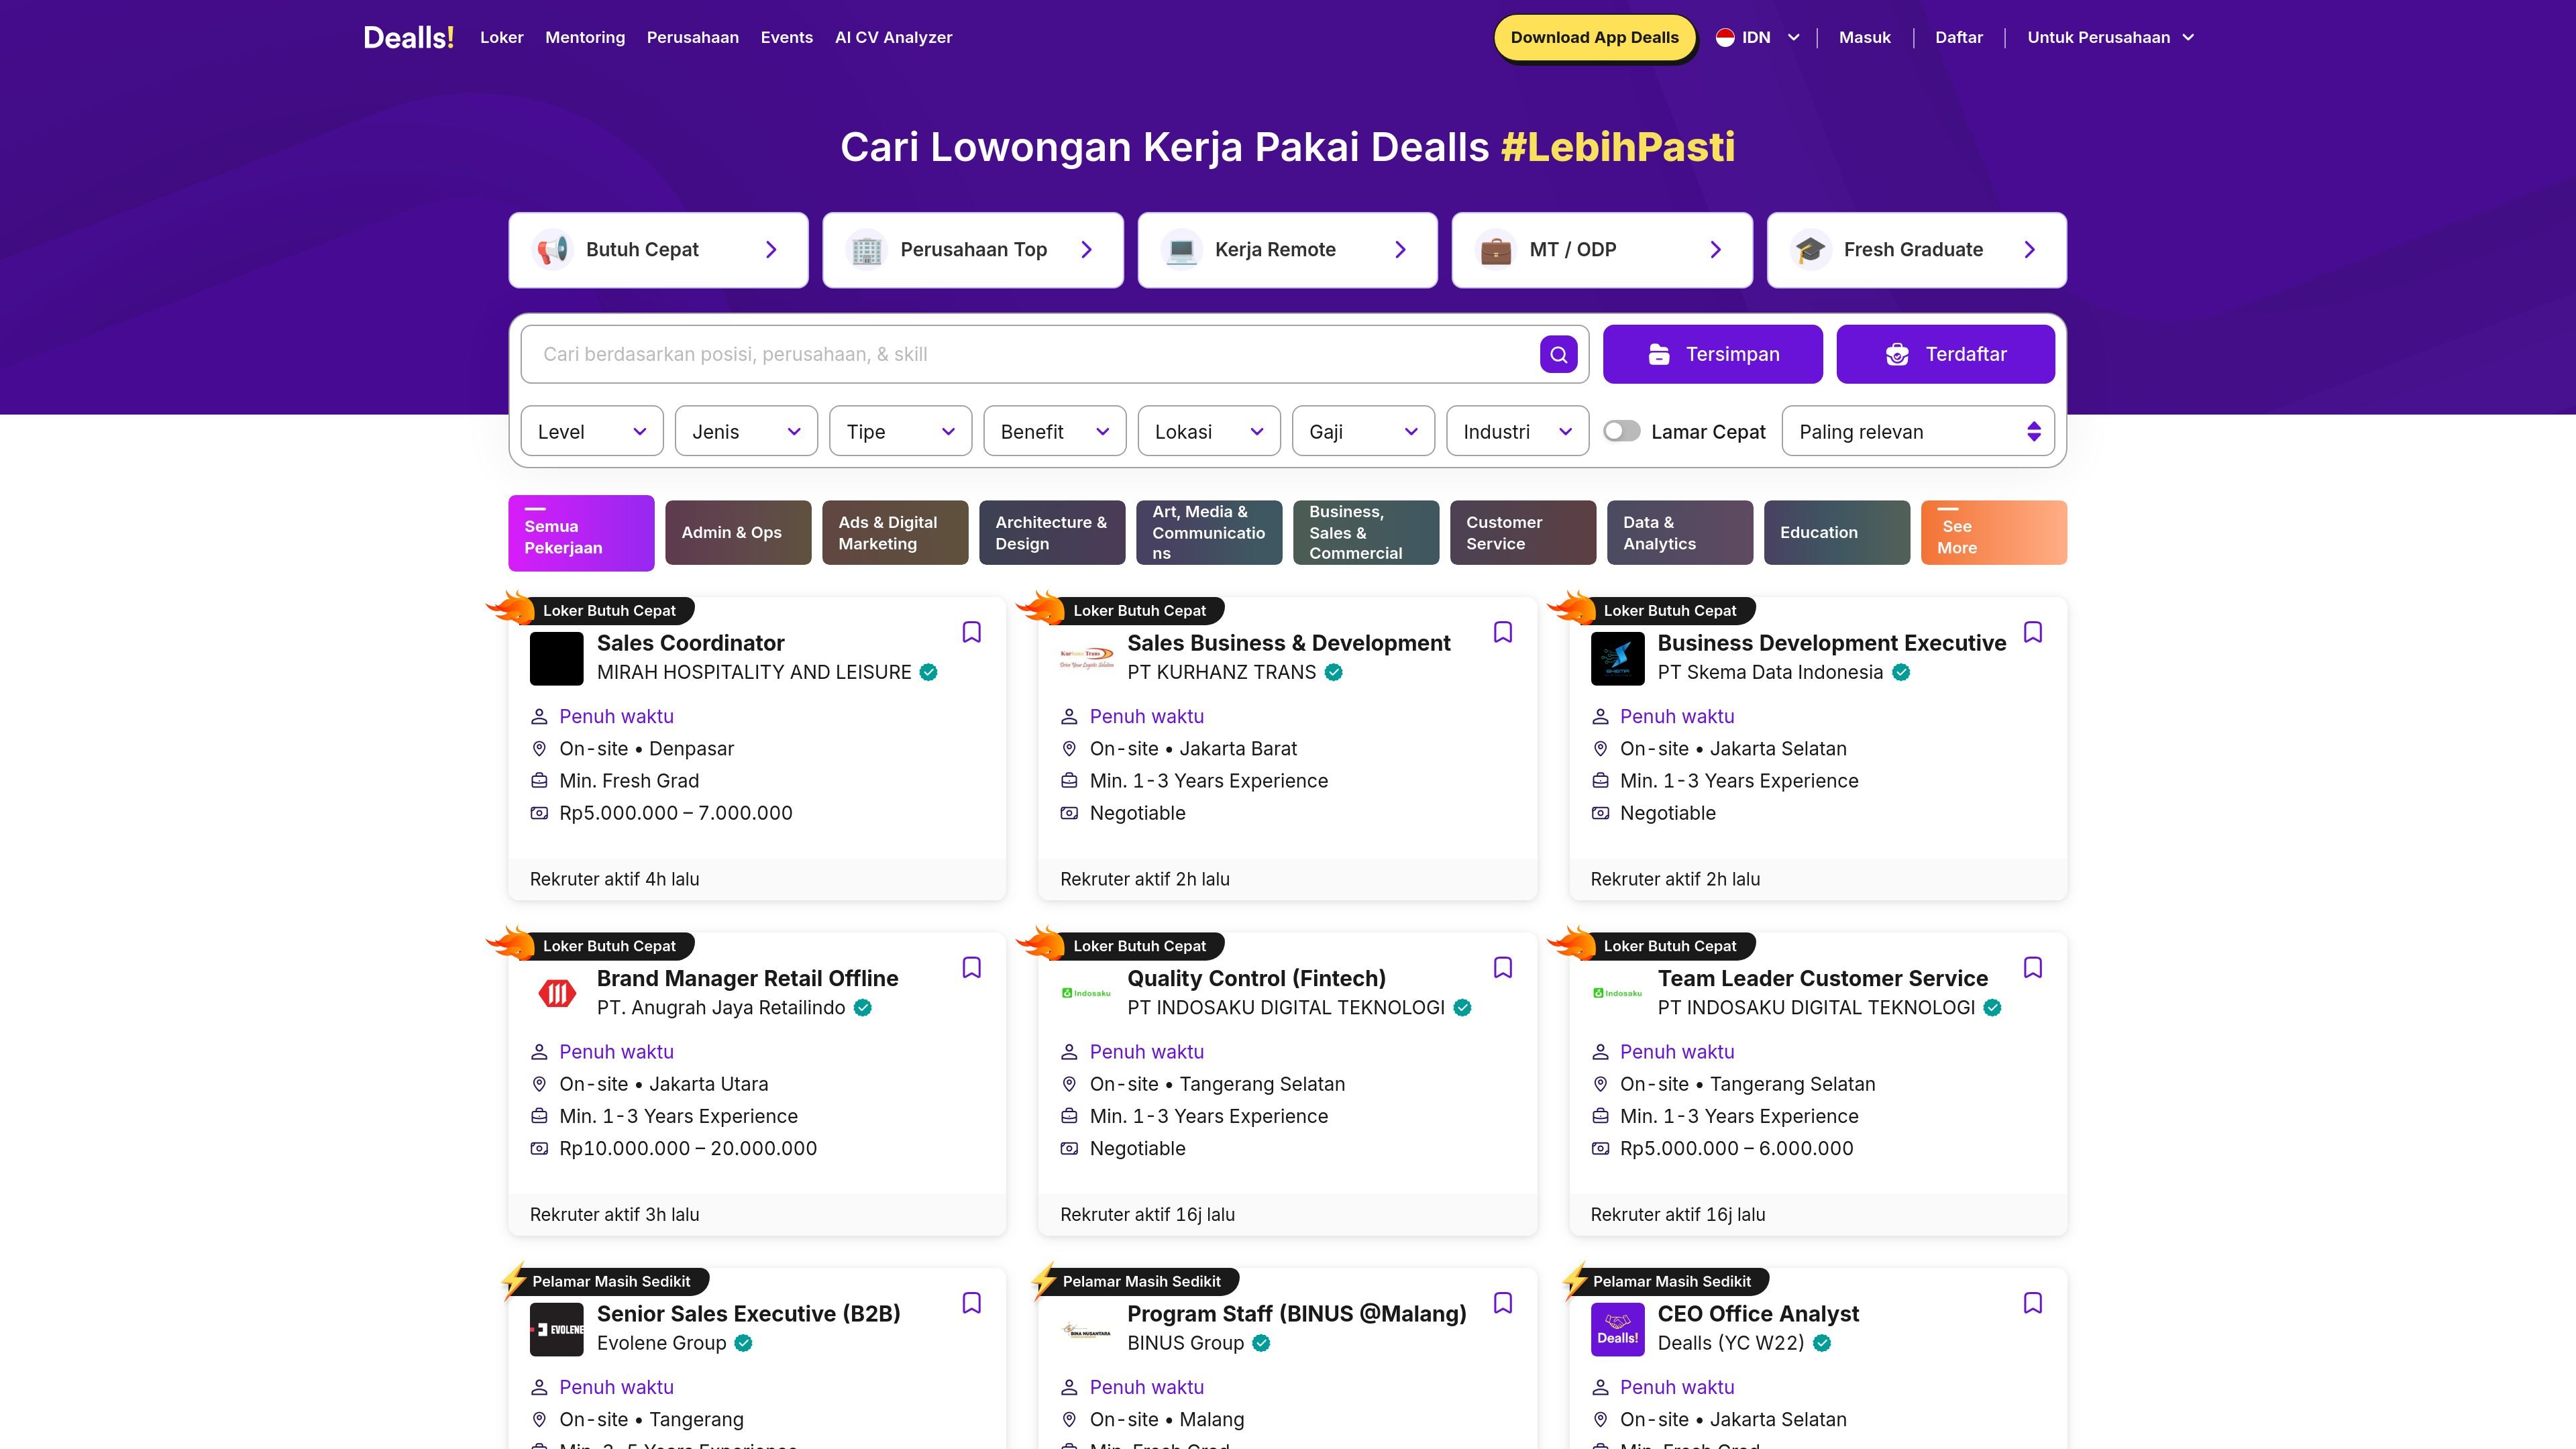Save the Brand Manager Retail Offline job

(x=972, y=967)
